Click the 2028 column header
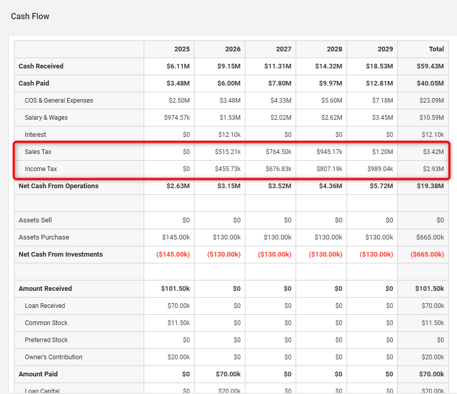 (x=334, y=49)
